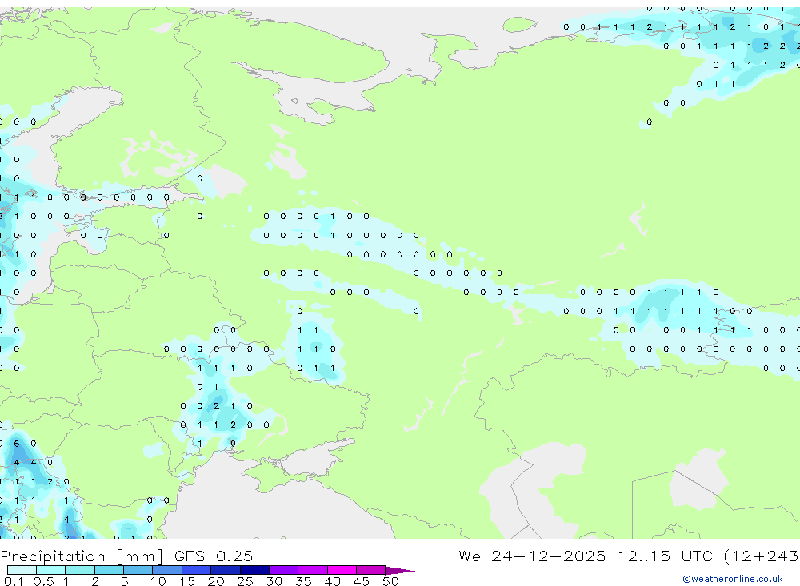Image resolution: width=800 pixels, height=586 pixels.
Task: Click the '0.5' legend scale label
Action: [43, 581]
